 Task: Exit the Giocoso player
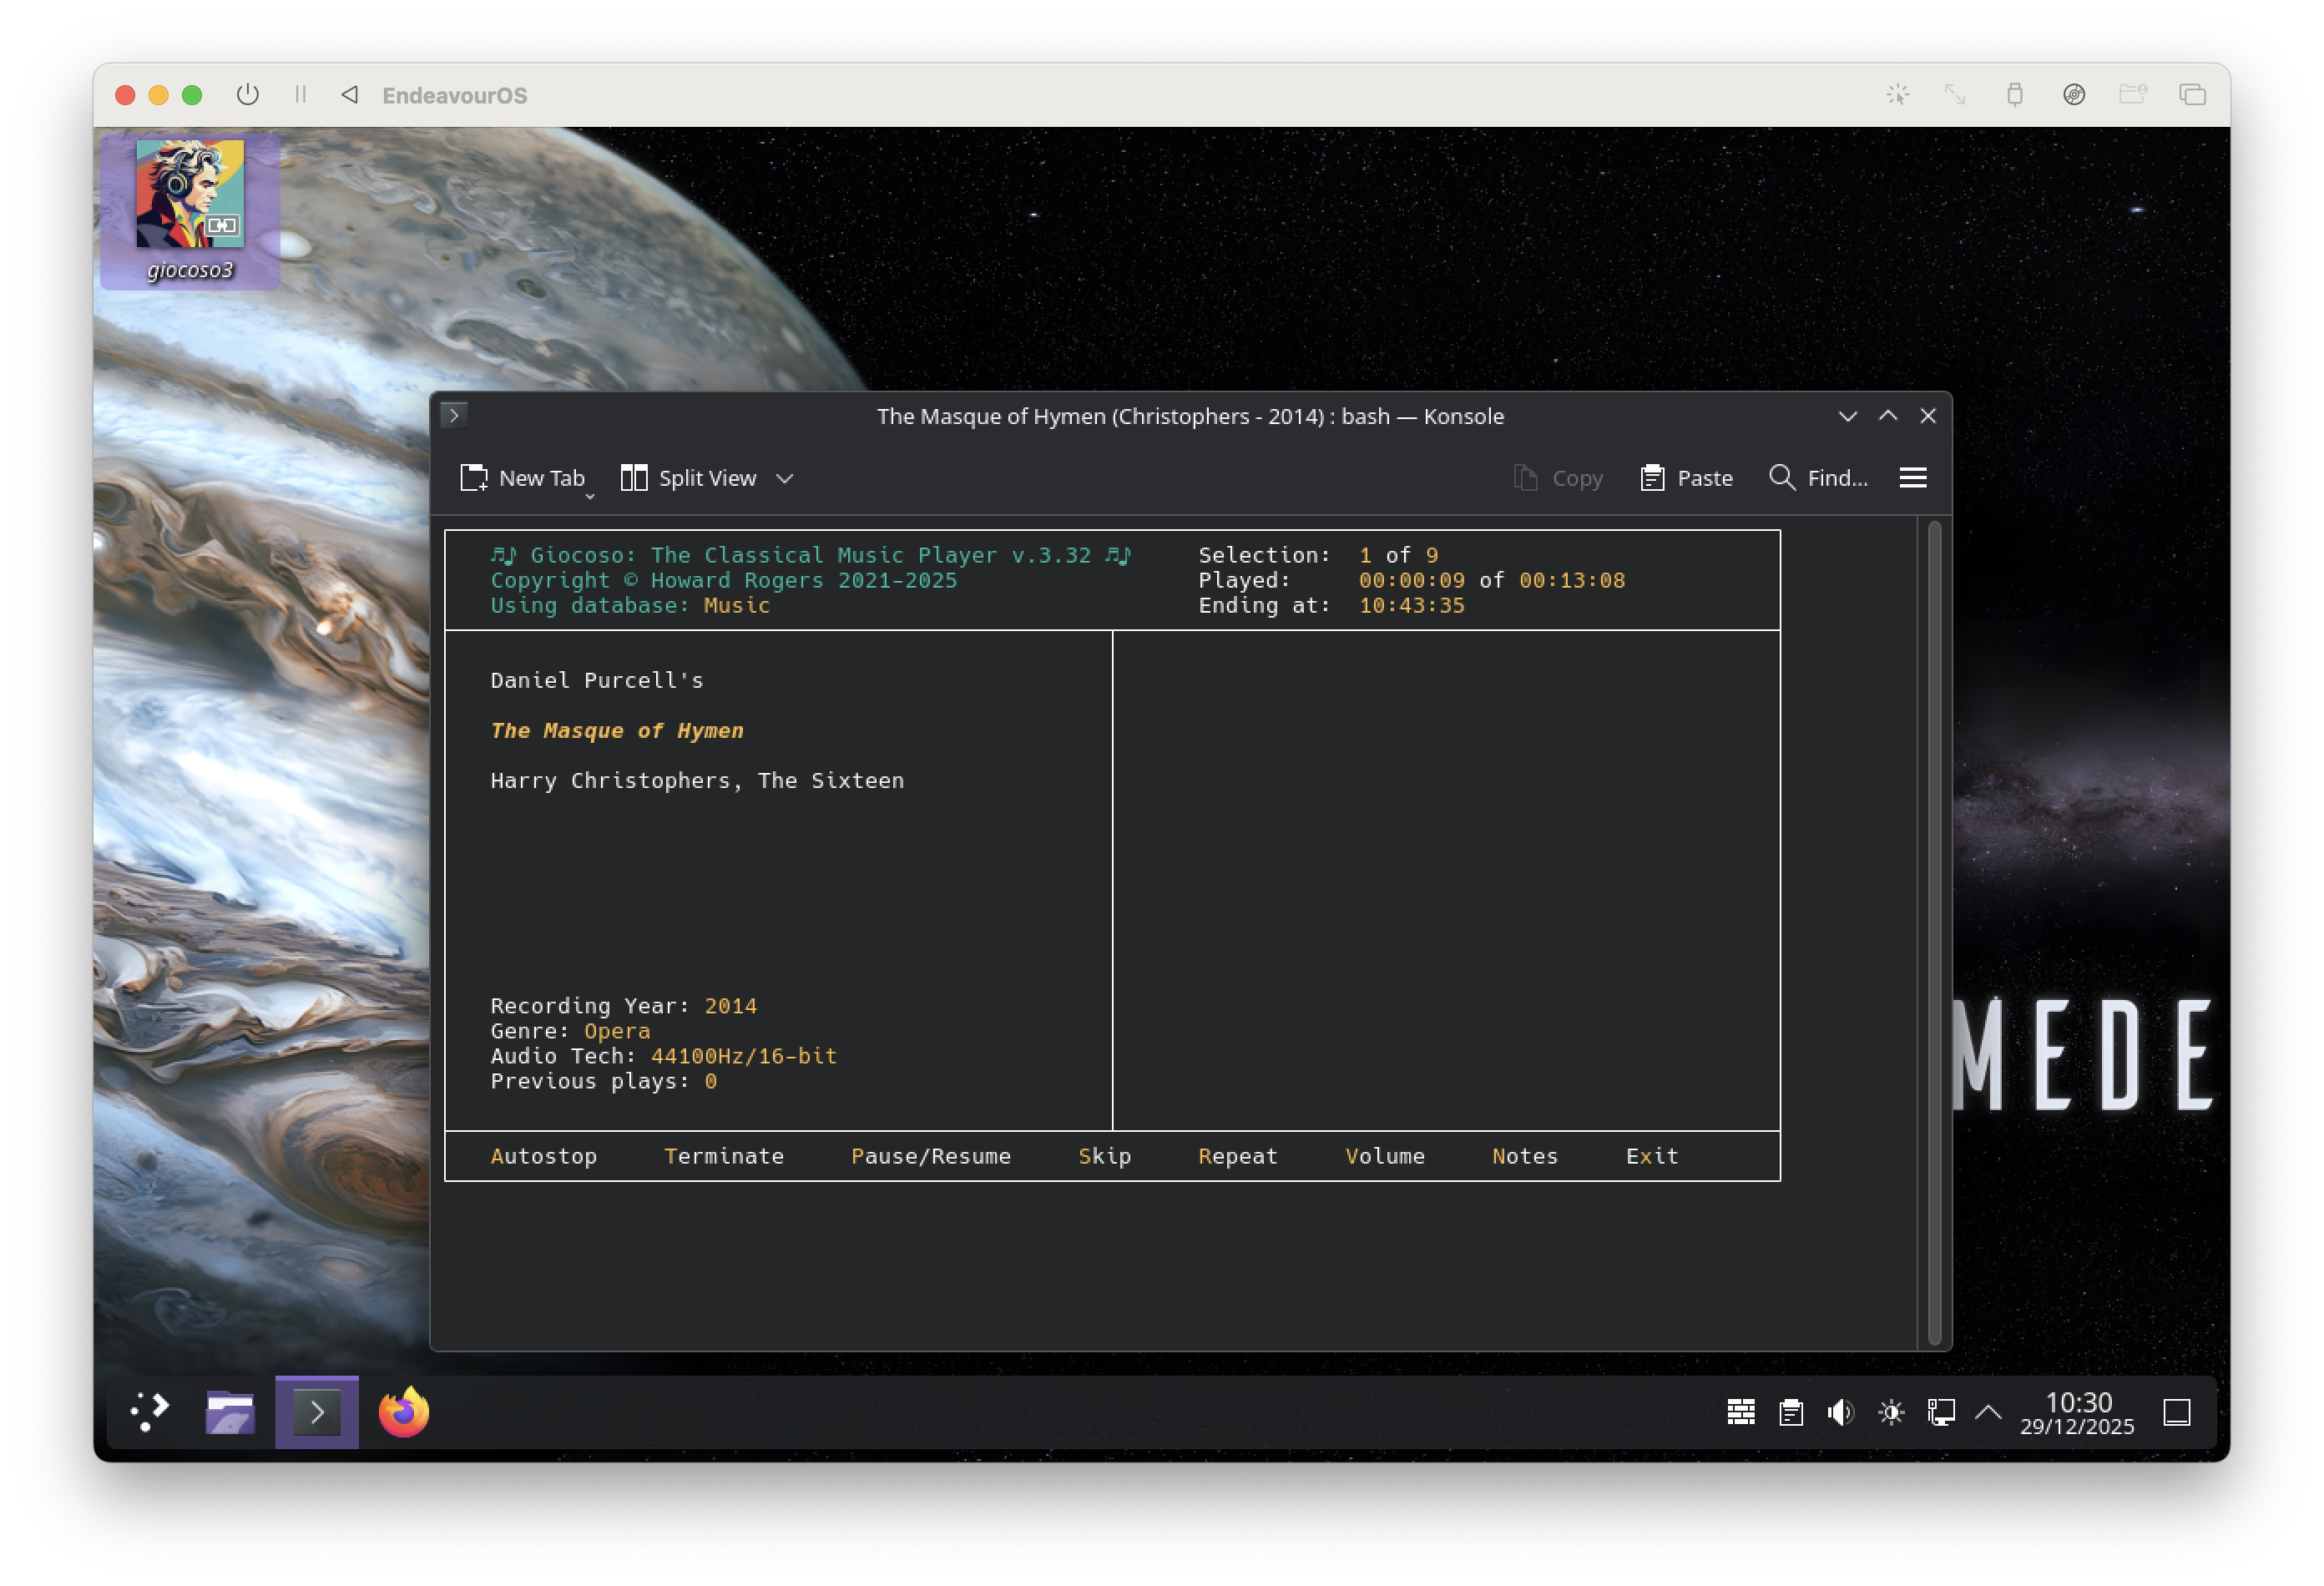tap(1652, 1156)
